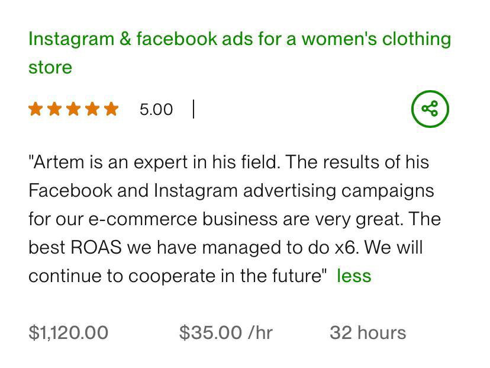Click the first orange rating star
This screenshot has height=368, width=490.
[36, 109]
